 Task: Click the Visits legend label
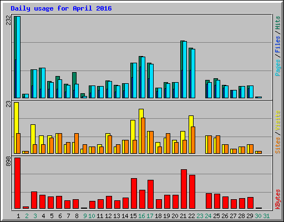pyautogui.click(x=277, y=120)
